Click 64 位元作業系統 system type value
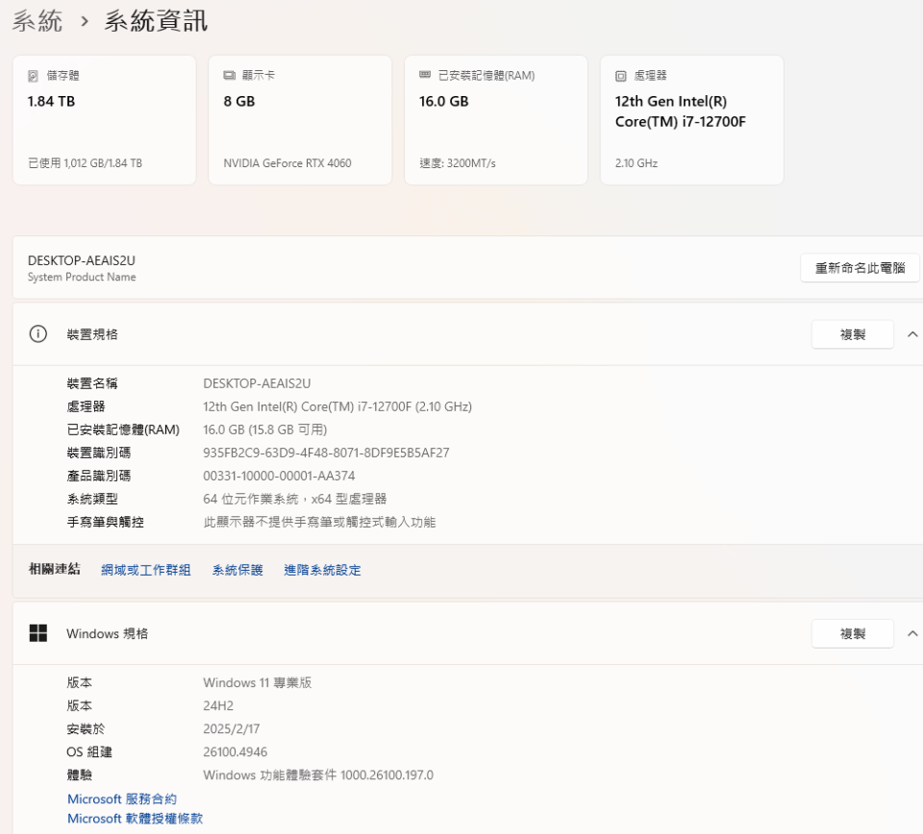The image size is (923, 834). pos(295,499)
